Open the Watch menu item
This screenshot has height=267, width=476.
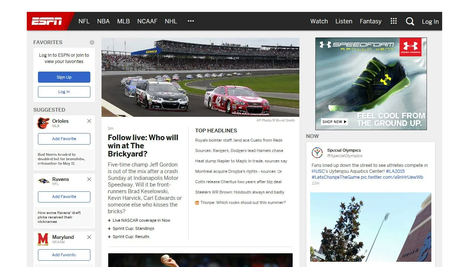[319, 21]
